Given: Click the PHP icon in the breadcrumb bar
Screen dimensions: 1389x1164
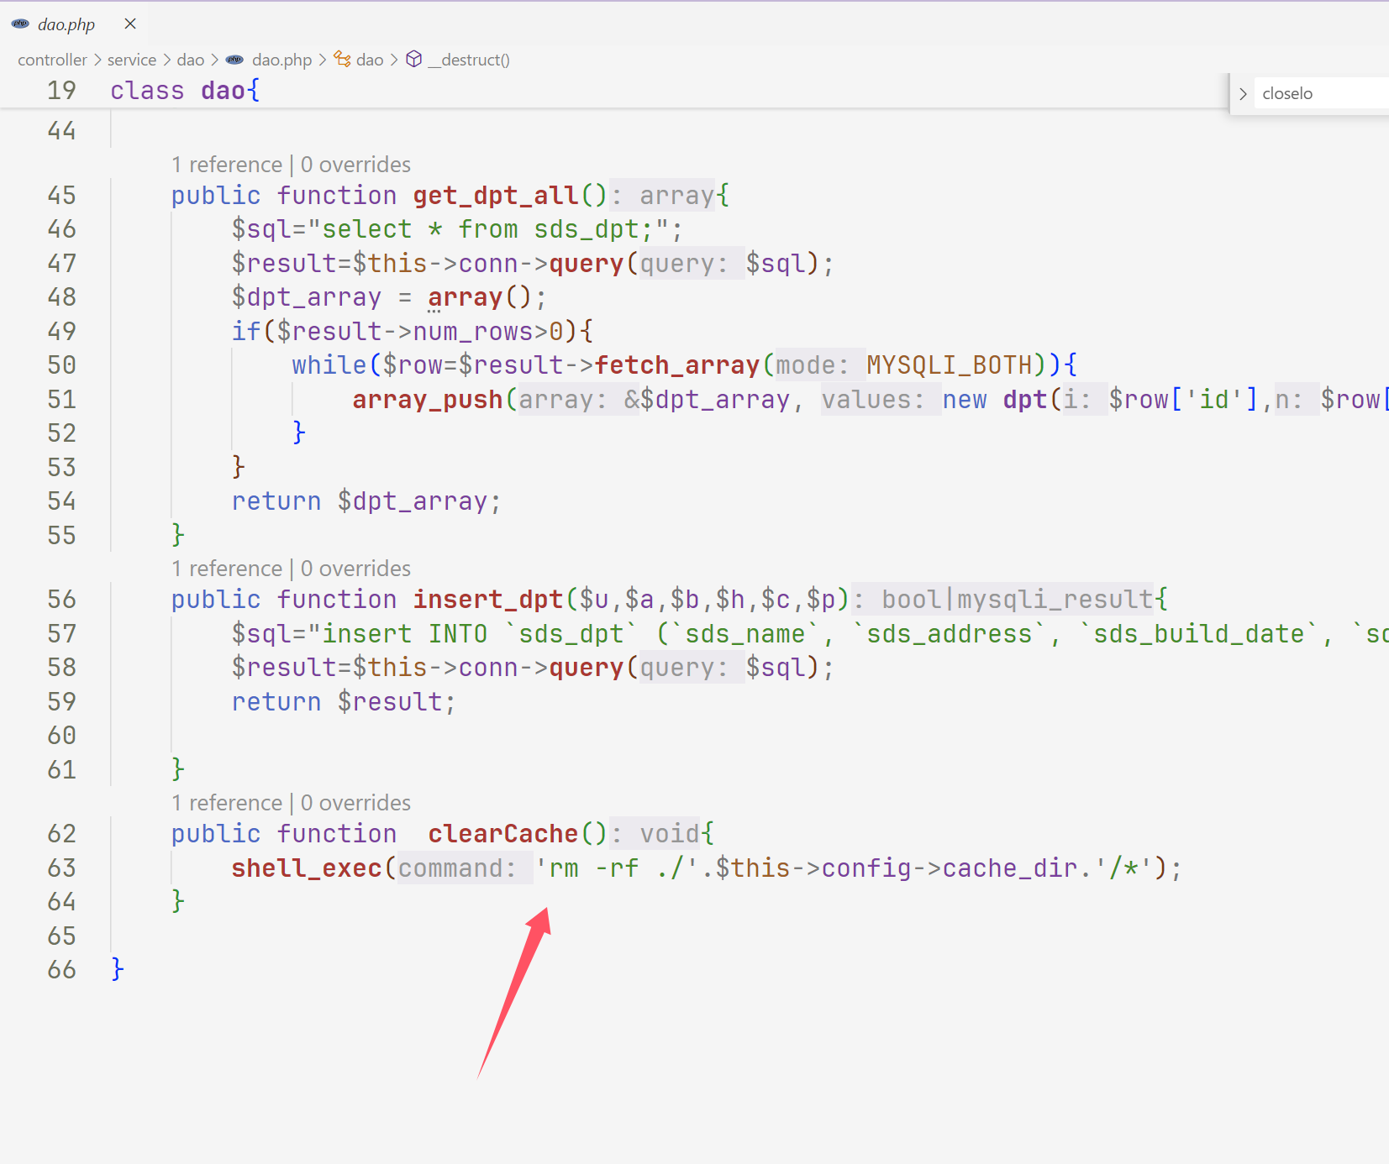Looking at the screenshot, I should (235, 60).
